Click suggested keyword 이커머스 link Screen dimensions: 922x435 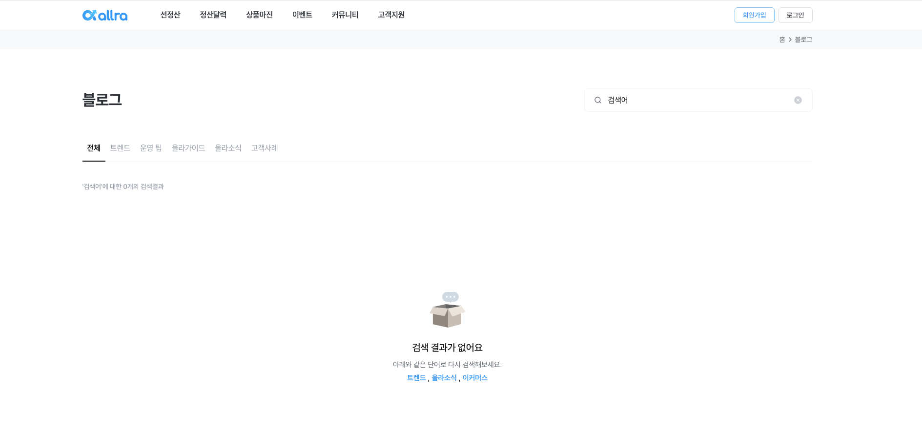click(x=475, y=378)
